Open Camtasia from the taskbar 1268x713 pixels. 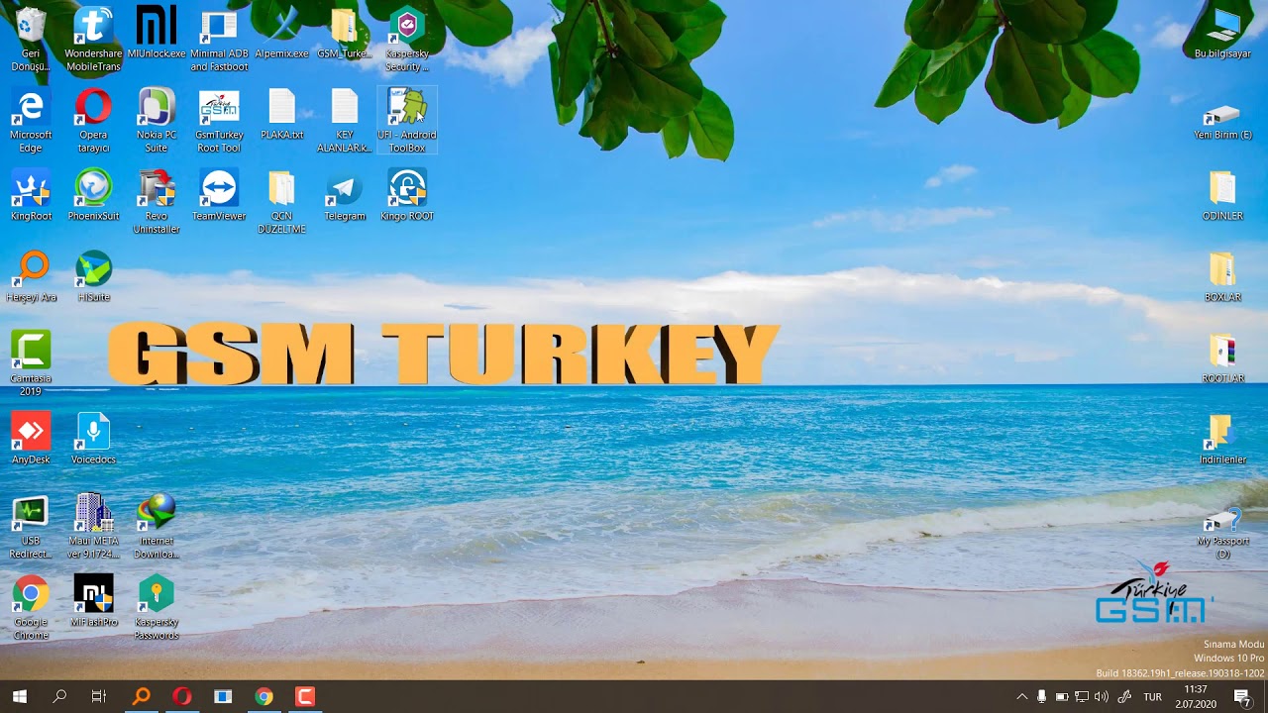(x=305, y=696)
